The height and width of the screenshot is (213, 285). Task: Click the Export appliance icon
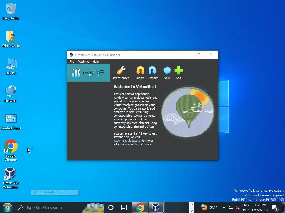[153, 71]
